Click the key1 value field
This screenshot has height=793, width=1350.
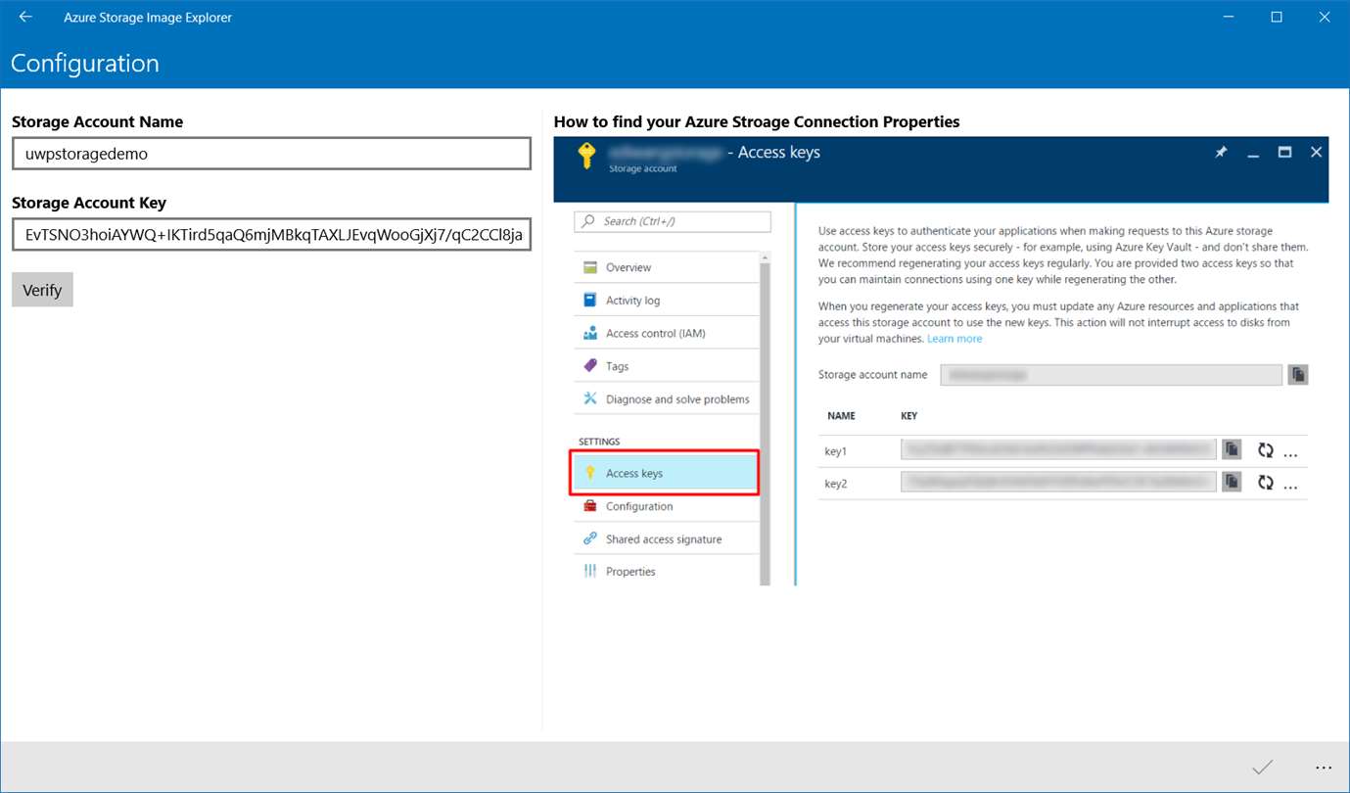(x=1058, y=449)
